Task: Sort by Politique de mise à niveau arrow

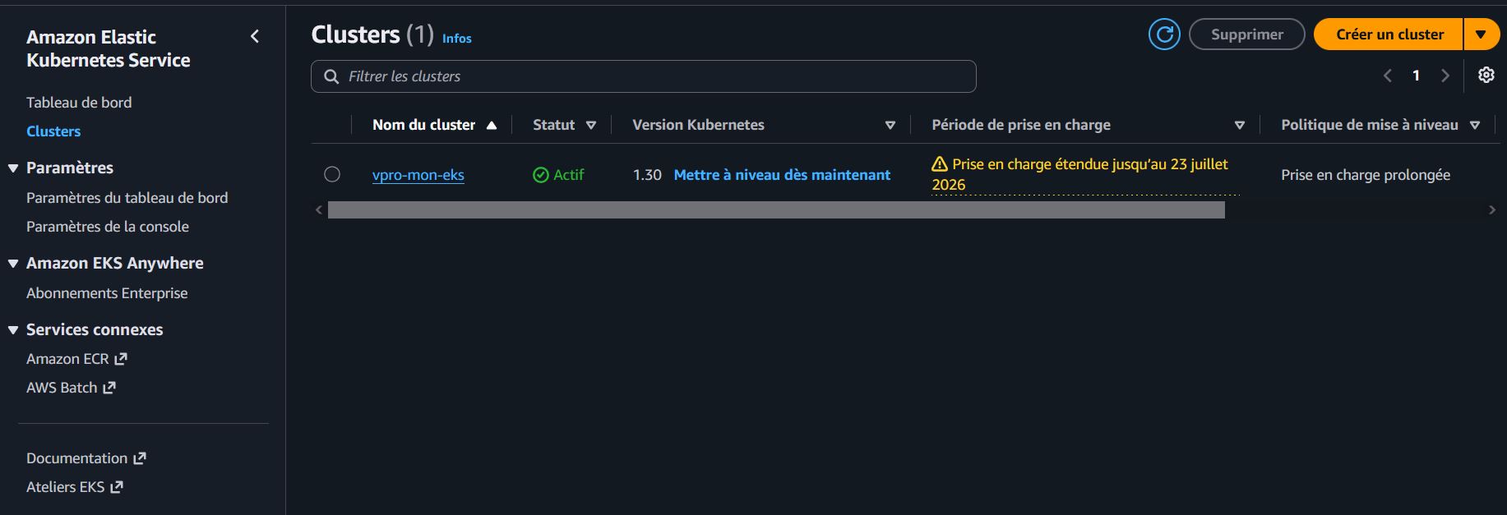Action: [1475, 126]
